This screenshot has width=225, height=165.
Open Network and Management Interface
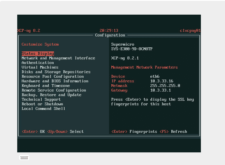pos(59,58)
